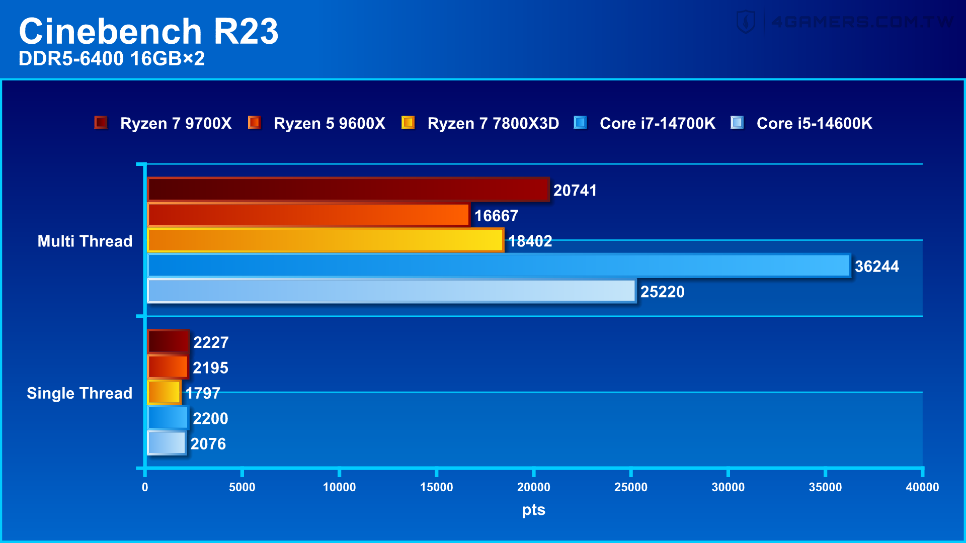966x543 pixels.
Task: Click the value label '1797'
Action: [x=203, y=393]
